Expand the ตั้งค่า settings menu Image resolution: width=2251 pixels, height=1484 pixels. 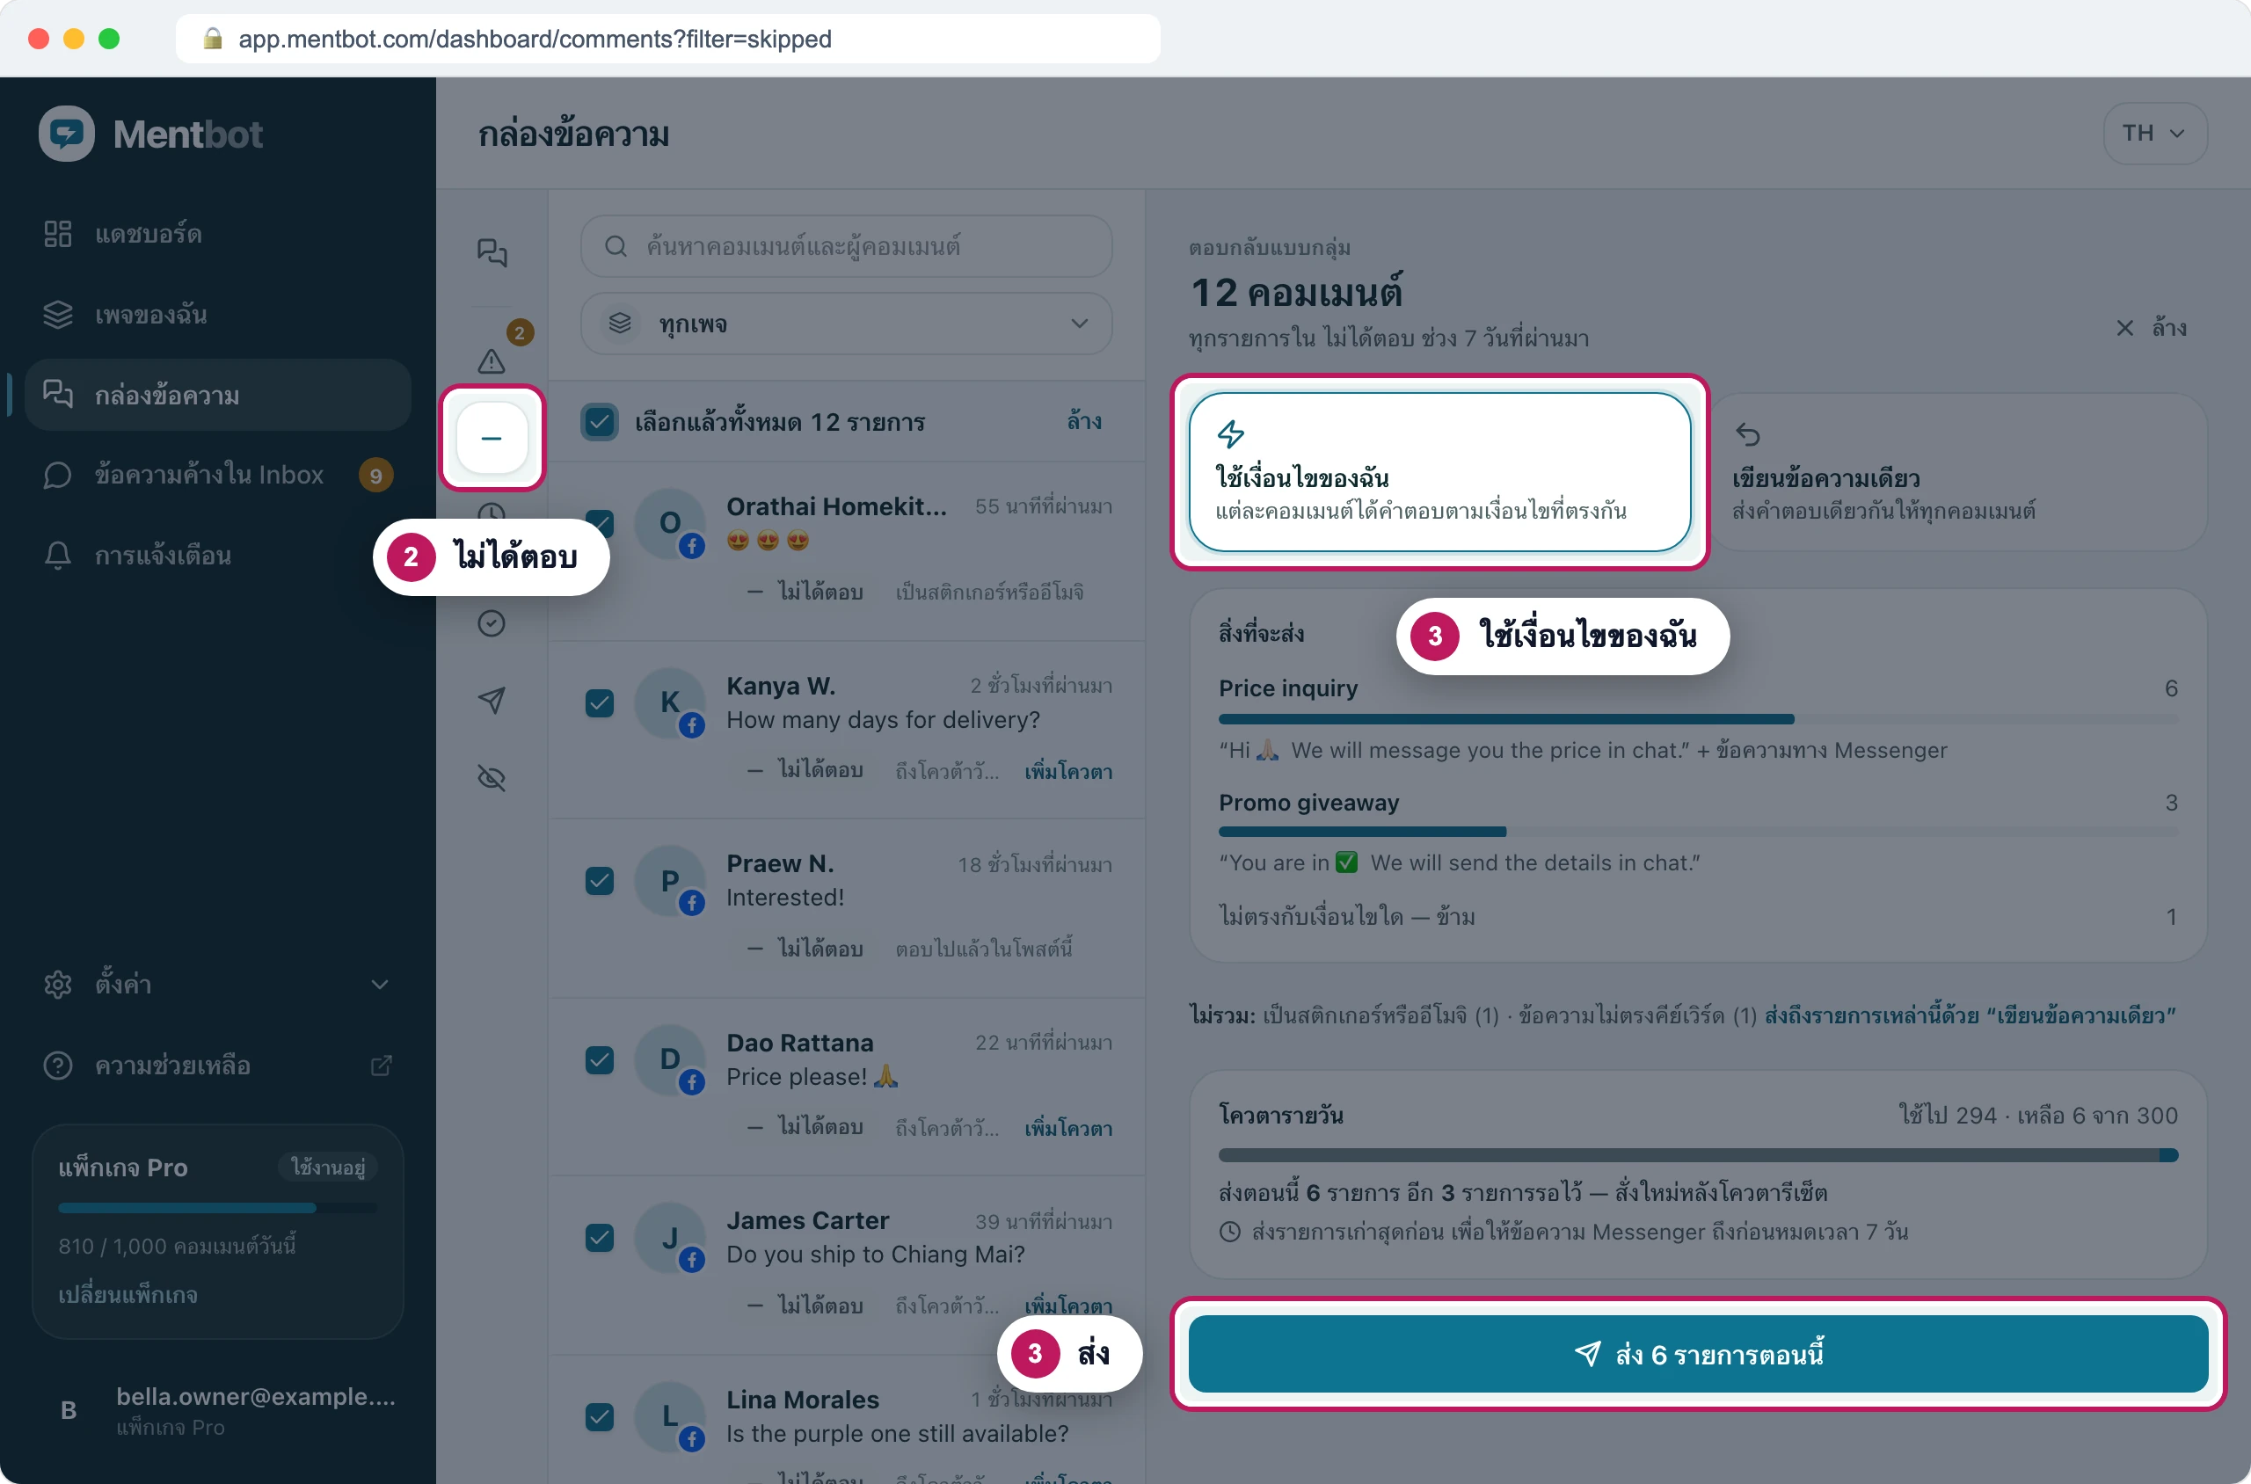pyautogui.click(x=217, y=985)
